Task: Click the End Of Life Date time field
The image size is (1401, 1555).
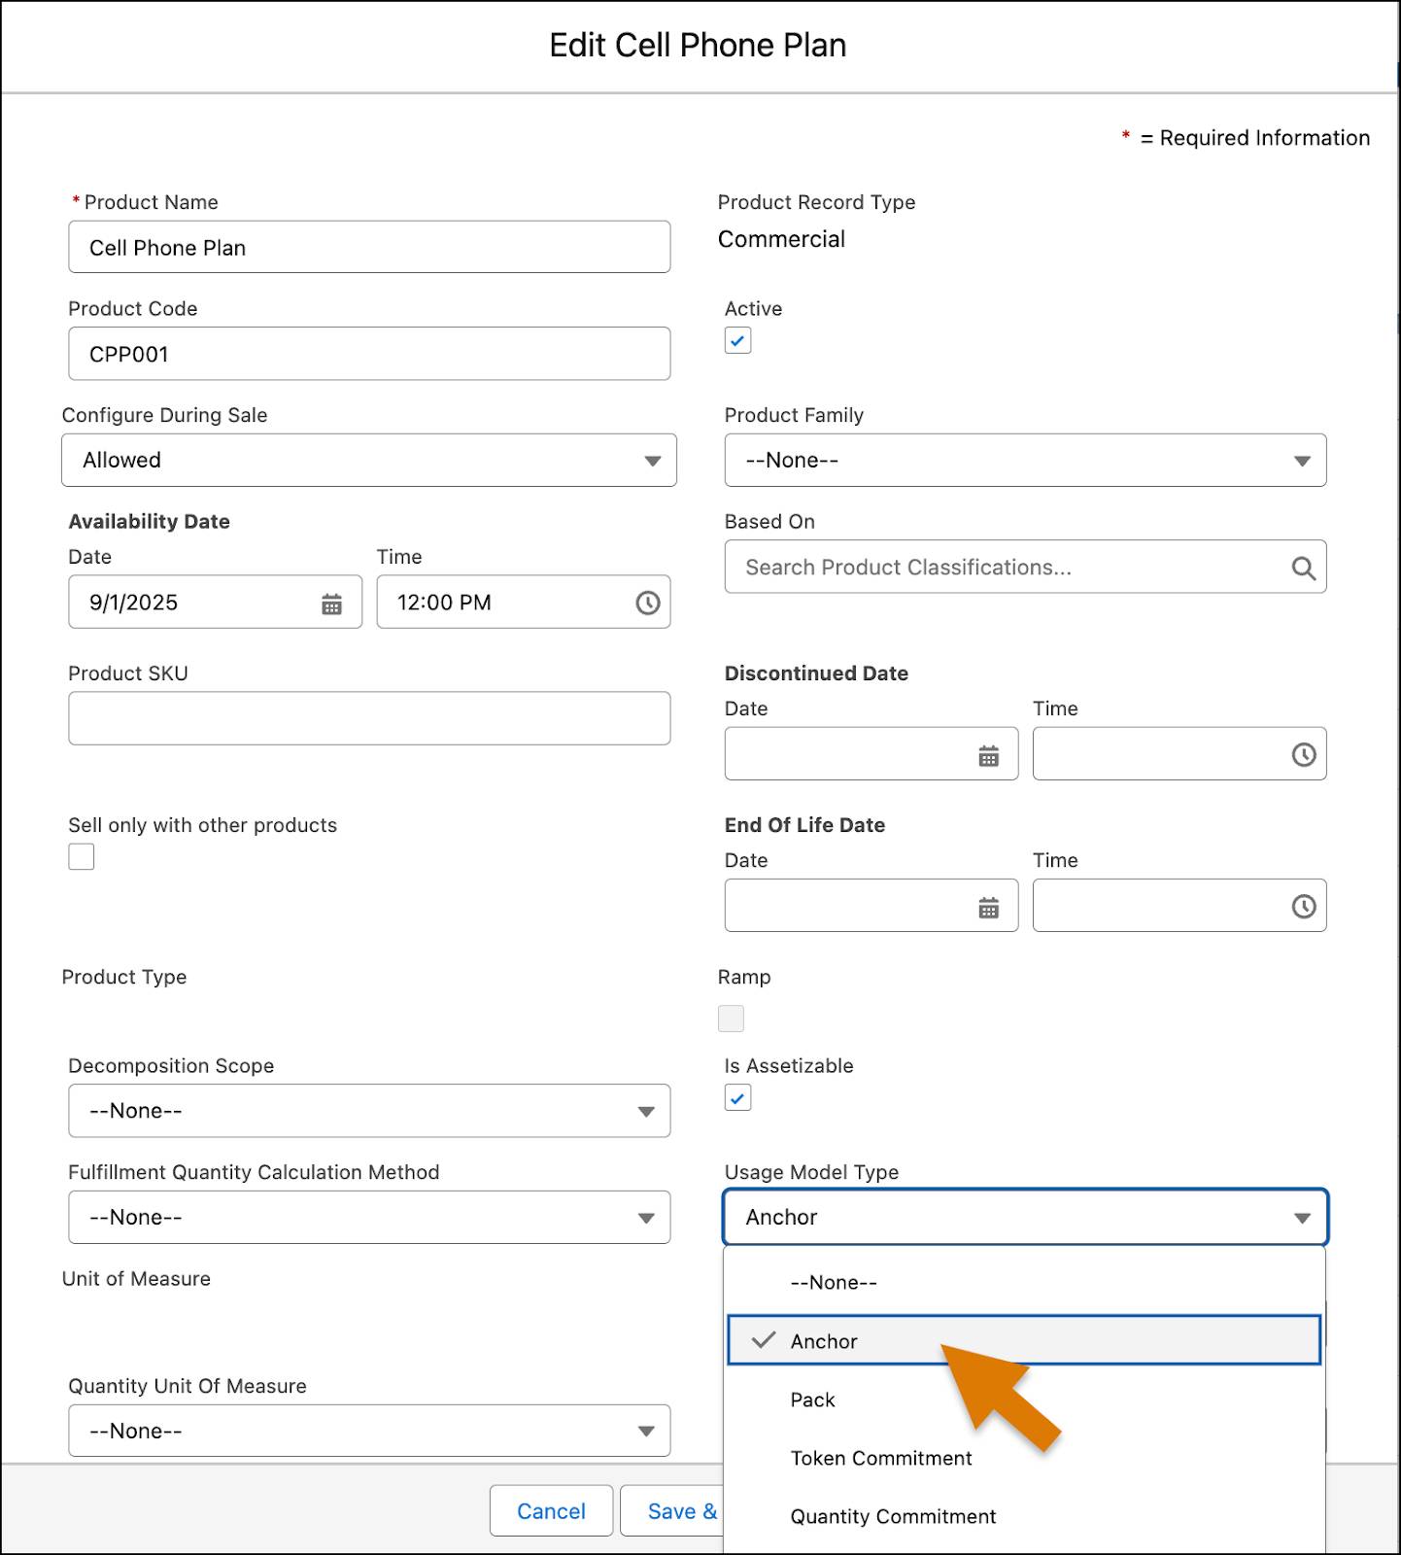Action: [1179, 906]
